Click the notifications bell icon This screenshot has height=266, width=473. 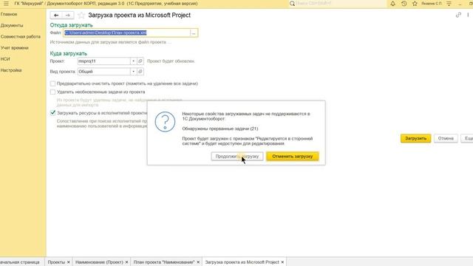pyautogui.click(x=392, y=4)
